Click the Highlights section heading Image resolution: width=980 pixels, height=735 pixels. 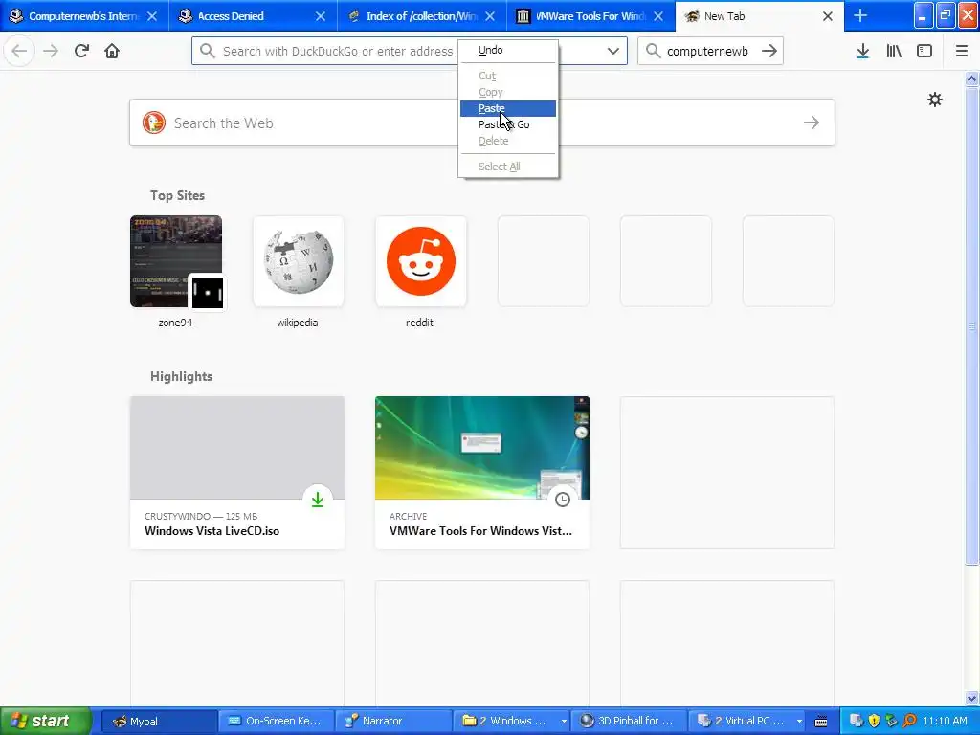pyautogui.click(x=181, y=376)
